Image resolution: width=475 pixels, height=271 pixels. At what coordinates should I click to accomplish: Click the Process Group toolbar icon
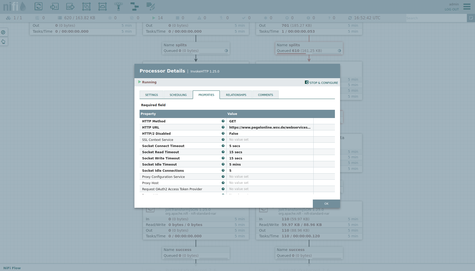pyautogui.click(x=86, y=6)
